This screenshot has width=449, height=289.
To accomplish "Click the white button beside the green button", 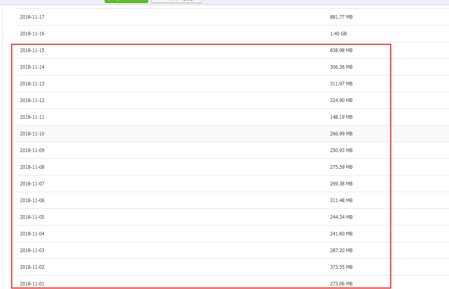I will tap(176, 1).
